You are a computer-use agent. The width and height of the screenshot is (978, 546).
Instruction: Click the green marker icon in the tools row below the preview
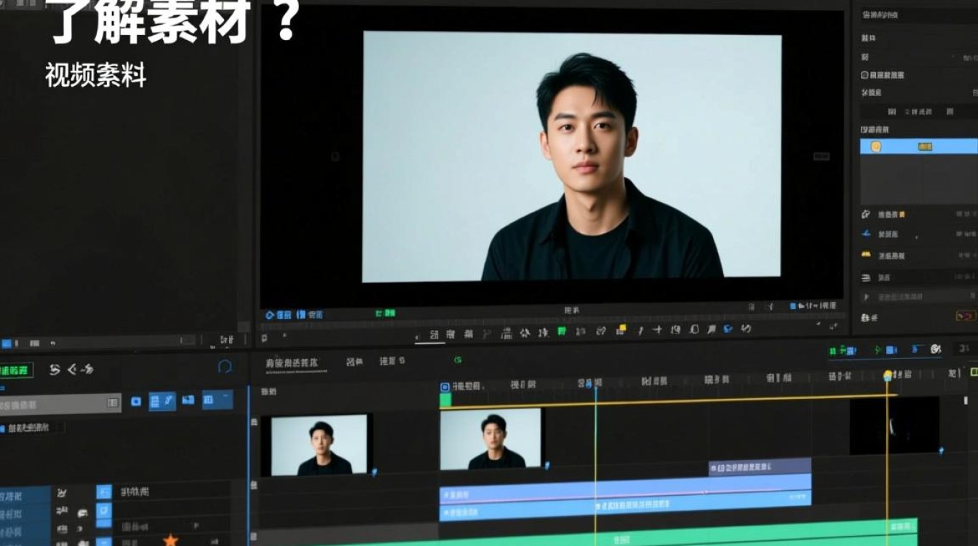561,331
